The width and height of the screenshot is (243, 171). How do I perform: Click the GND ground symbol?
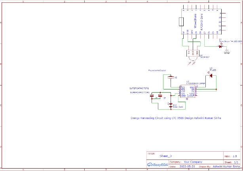(227, 51)
